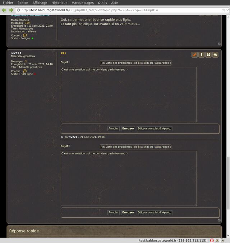Screen dimensions: 230x243
Task: Click the back-to-top arrow below vv221's post
Action: tap(219, 220)
